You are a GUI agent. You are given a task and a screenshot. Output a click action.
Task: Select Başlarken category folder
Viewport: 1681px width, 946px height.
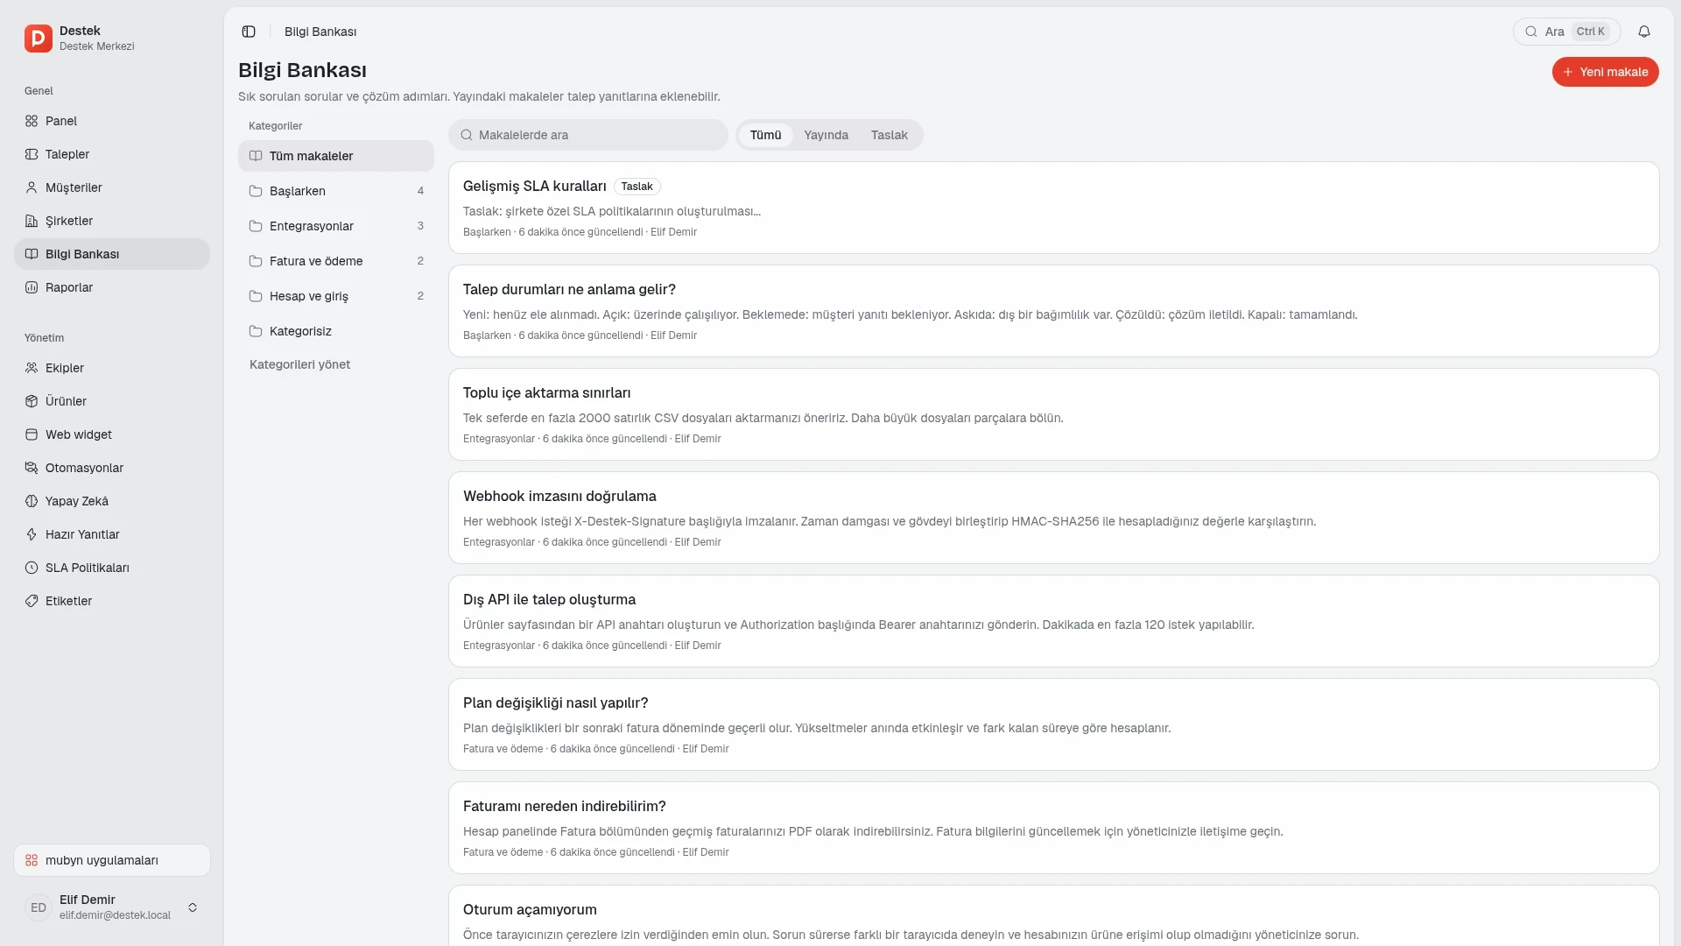(x=336, y=191)
